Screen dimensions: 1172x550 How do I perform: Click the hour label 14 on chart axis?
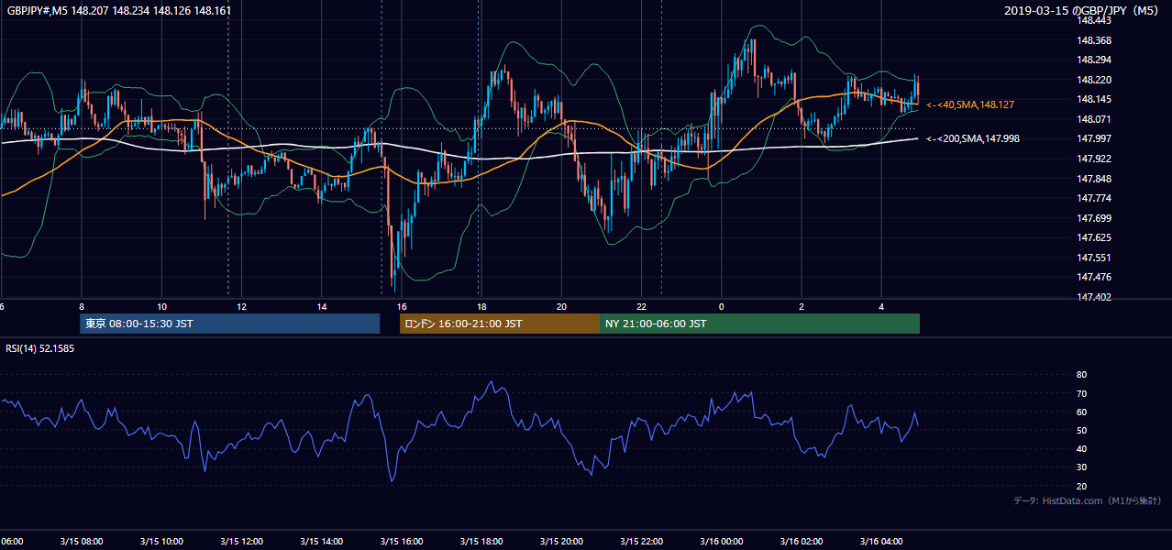coord(322,306)
